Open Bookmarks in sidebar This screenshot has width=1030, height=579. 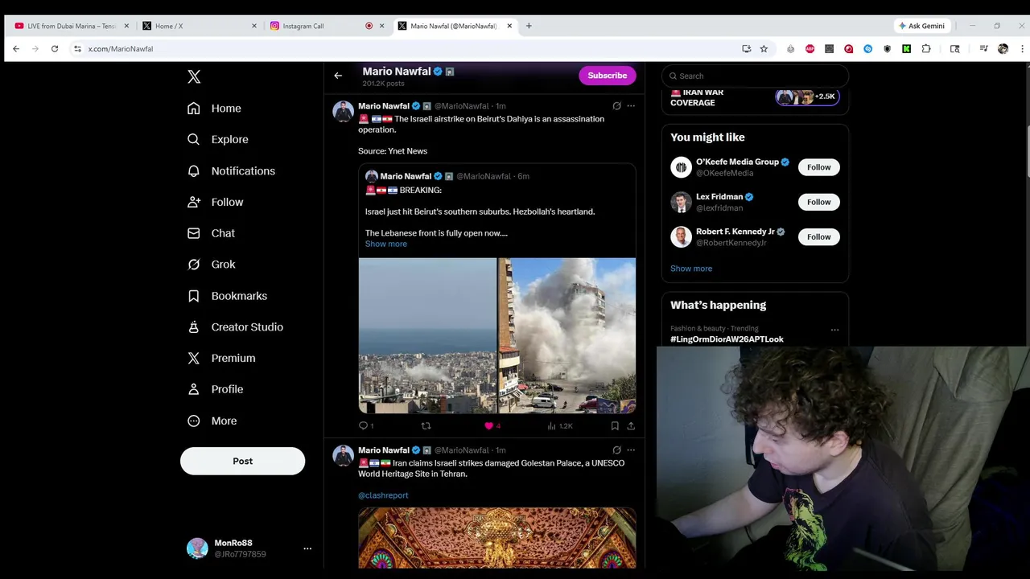pos(227,296)
